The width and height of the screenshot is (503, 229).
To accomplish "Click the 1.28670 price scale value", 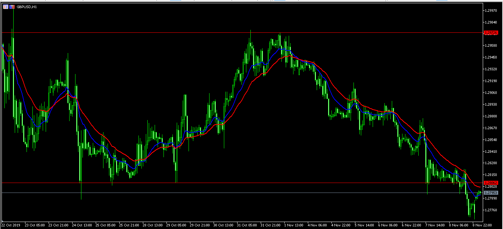I will tap(491, 128).
